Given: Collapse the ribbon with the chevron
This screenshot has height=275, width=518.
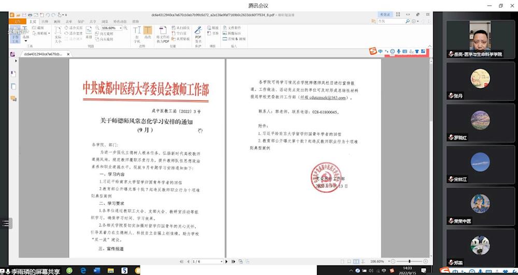Looking at the screenshot, I should click(x=429, y=46).
